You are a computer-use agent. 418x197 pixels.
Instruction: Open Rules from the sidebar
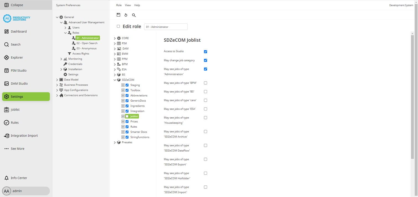pos(15,122)
